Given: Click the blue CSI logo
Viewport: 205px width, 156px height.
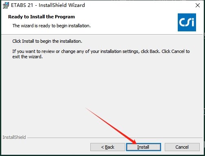Looking at the screenshot, I should [187, 22].
